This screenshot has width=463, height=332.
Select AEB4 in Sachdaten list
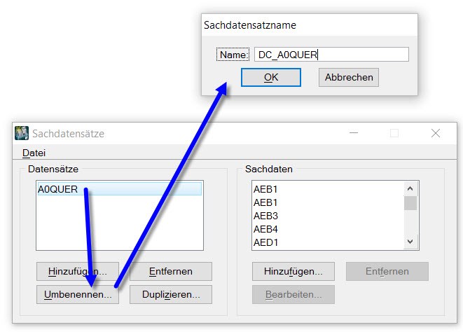[328, 229]
